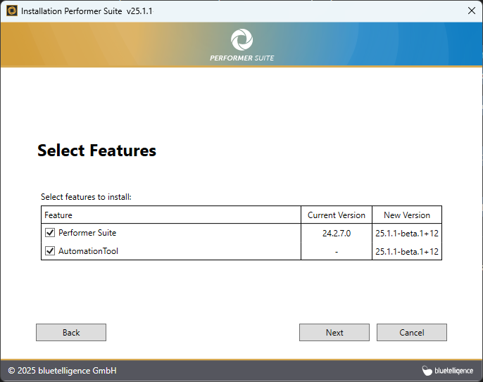The width and height of the screenshot is (483, 382).
Task: Click the Next button
Action: click(334, 333)
